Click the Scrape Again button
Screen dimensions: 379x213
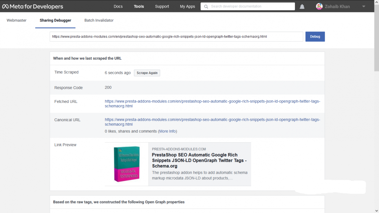[147, 73]
